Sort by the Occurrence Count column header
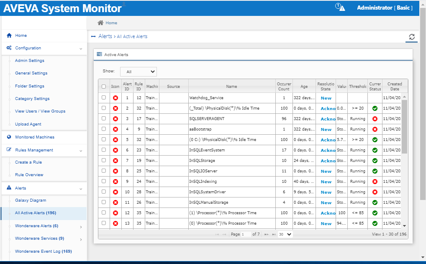This screenshot has width=426, height=264. [x=284, y=86]
